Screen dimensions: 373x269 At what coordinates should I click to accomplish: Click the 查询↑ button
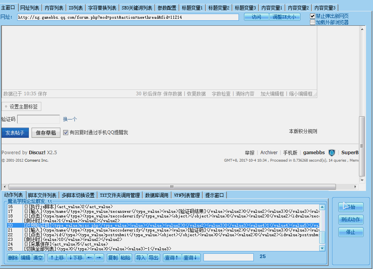click(172, 258)
